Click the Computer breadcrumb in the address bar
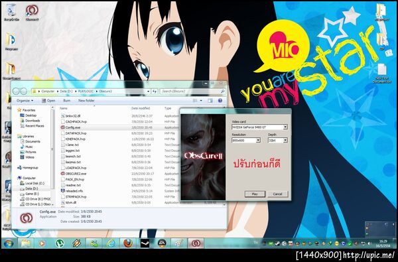 tap(48, 91)
